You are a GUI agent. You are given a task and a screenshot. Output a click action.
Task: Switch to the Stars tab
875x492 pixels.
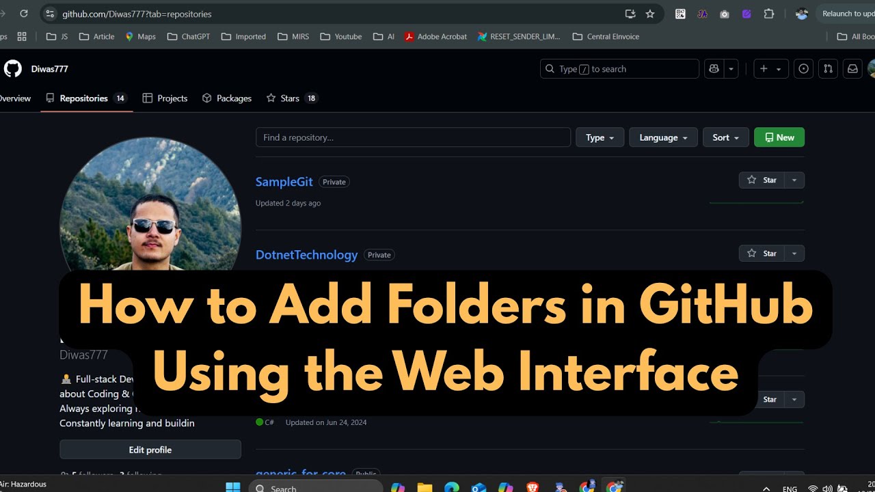click(292, 98)
